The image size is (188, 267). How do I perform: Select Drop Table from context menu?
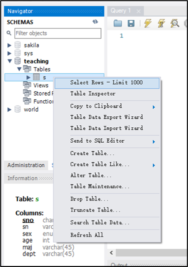(107, 199)
